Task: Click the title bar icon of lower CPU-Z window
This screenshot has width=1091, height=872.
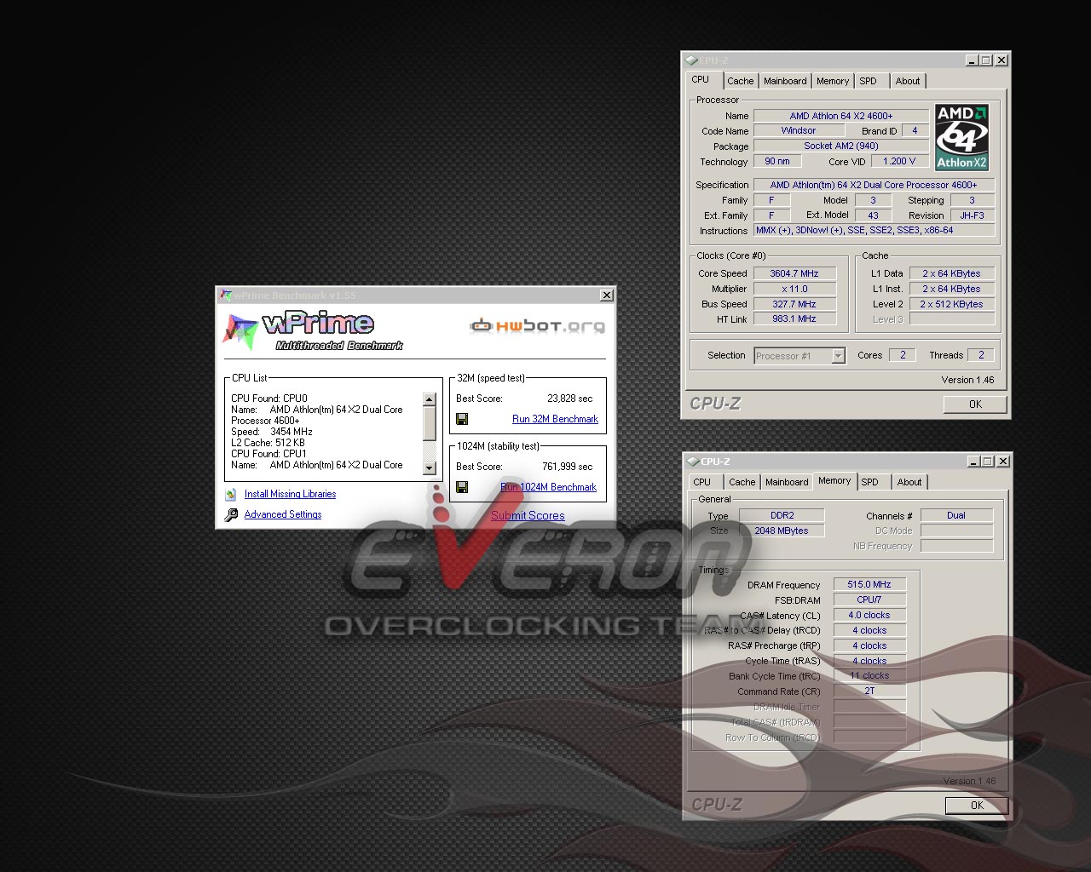Action: click(x=693, y=462)
